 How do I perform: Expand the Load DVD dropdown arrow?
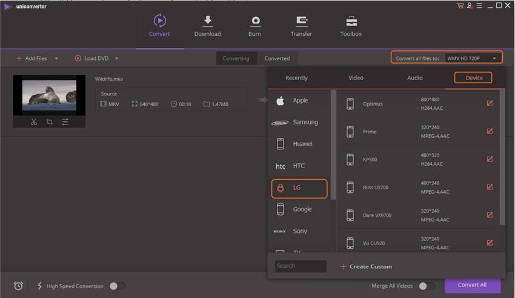pyautogui.click(x=116, y=58)
